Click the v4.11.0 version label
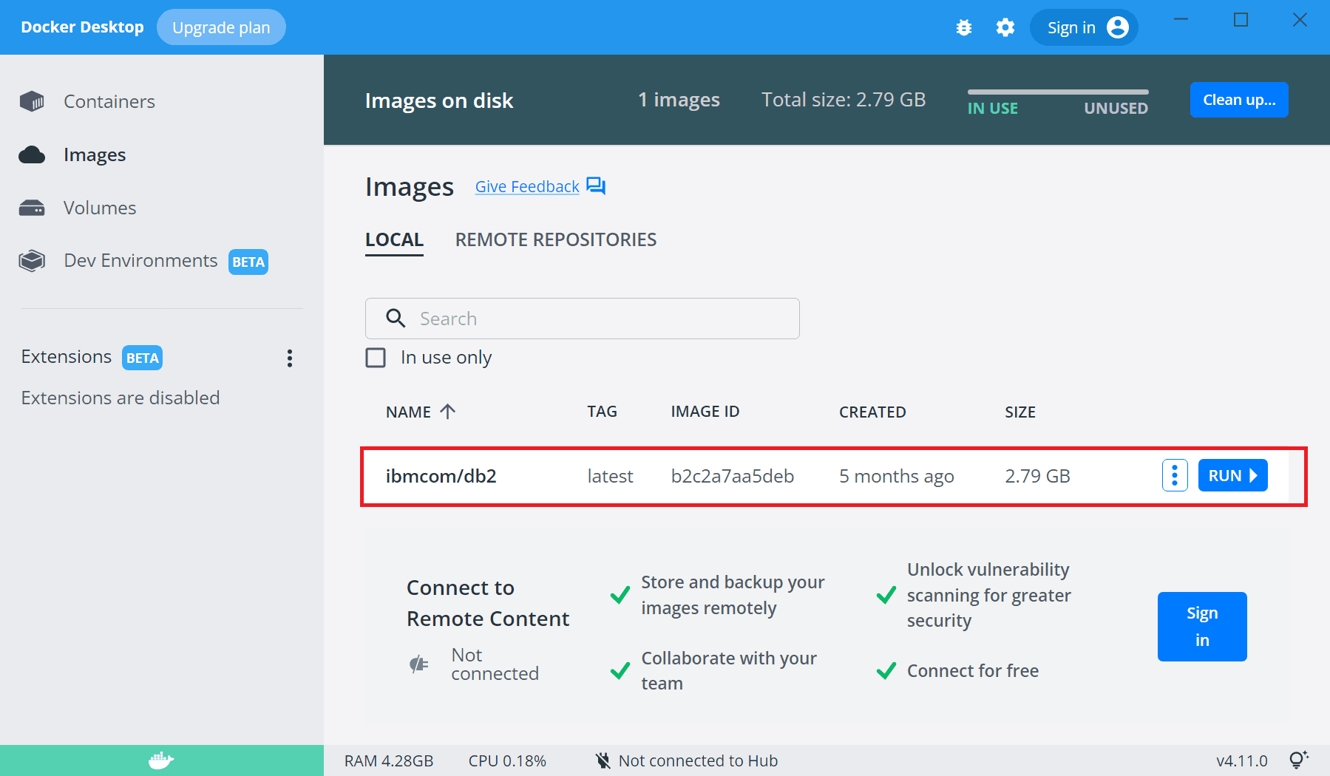 click(1242, 760)
